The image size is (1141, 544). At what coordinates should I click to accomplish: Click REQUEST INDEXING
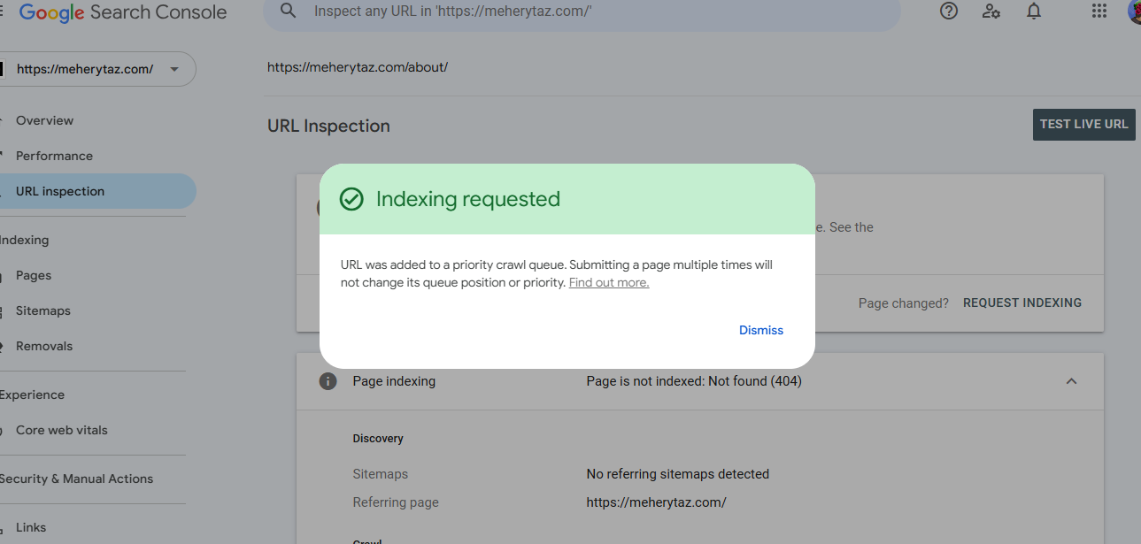pos(1022,303)
